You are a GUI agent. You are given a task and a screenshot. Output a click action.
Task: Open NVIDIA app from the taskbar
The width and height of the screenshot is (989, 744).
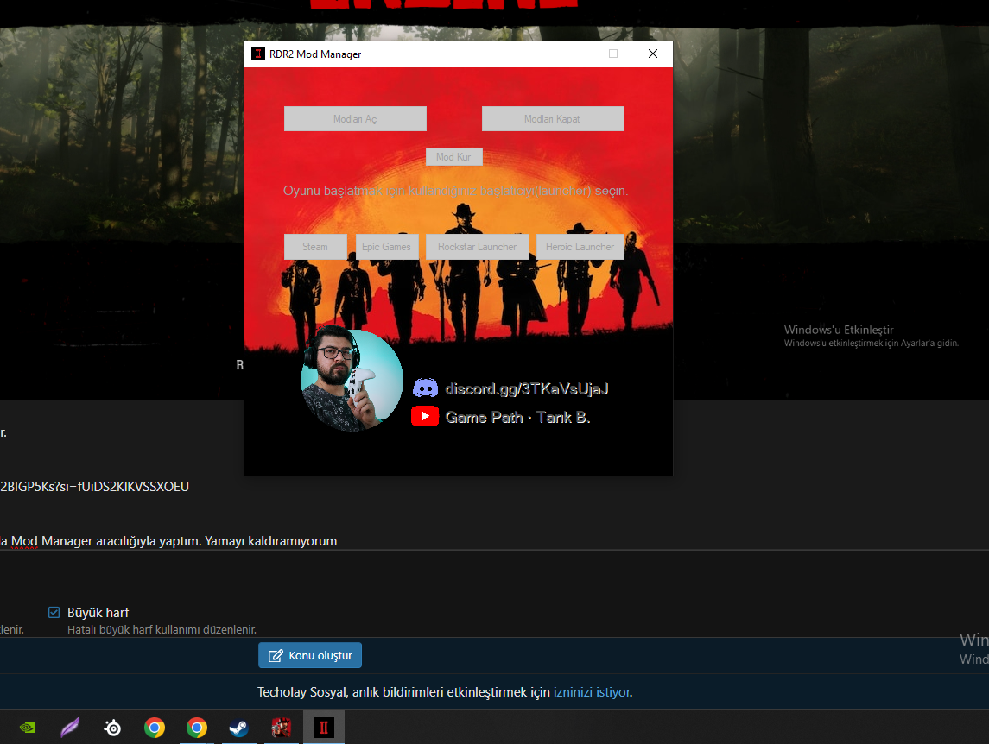click(27, 728)
